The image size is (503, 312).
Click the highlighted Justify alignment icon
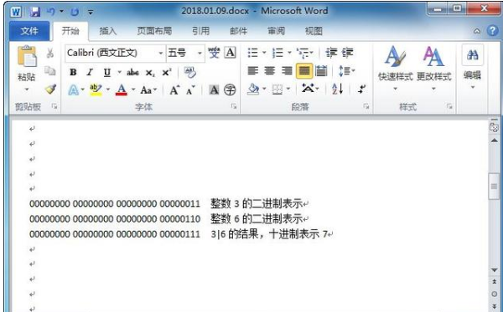[304, 71]
